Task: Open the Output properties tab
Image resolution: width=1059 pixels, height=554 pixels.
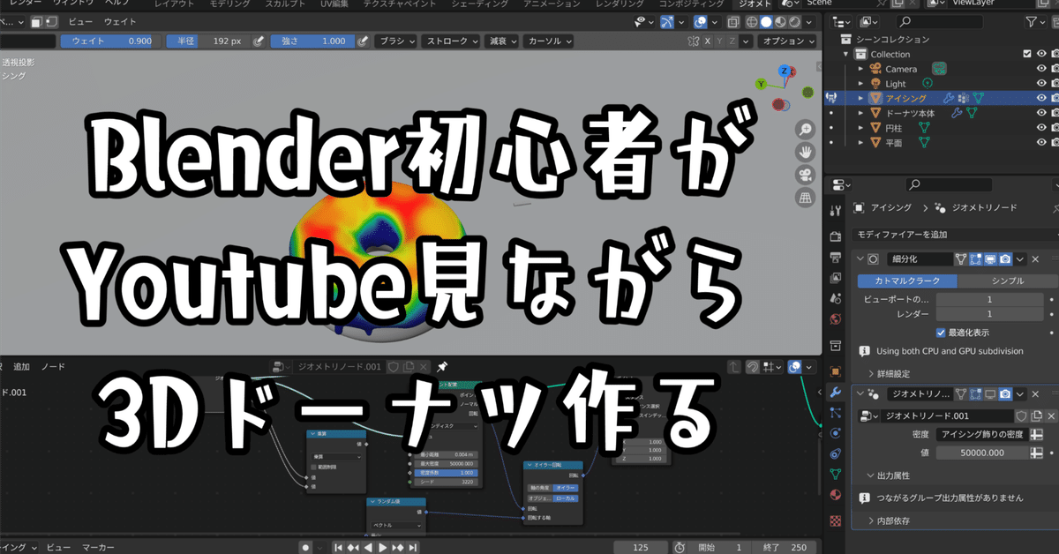Action: 836,258
